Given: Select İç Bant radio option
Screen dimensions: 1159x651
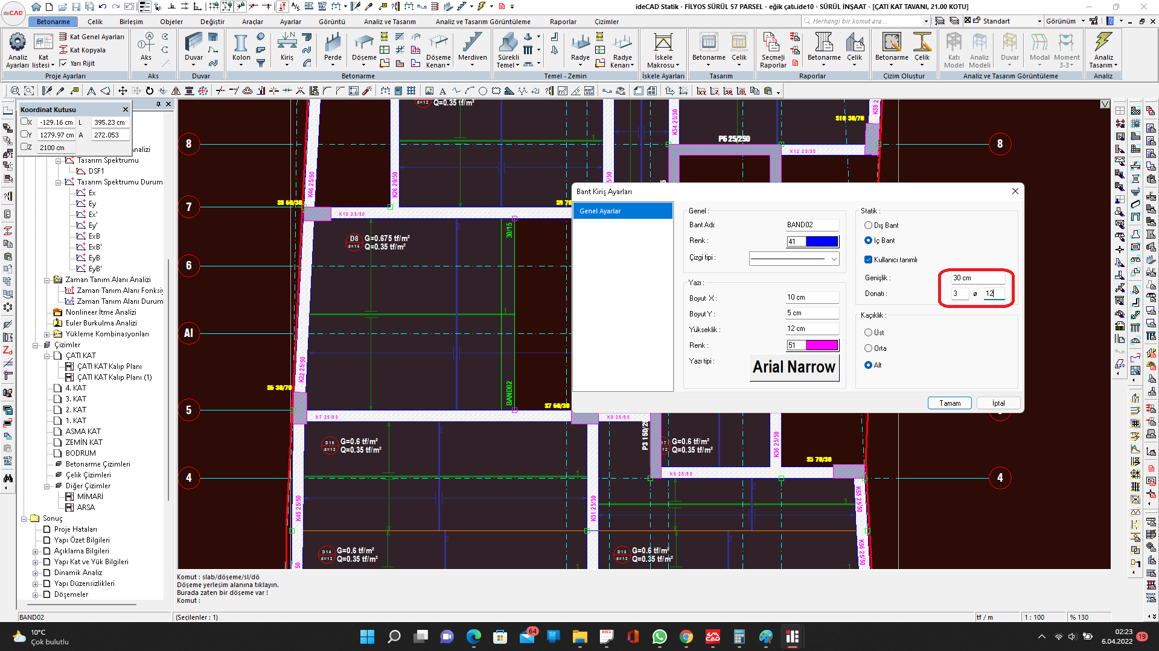Looking at the screenshot, I should (868, 241).
